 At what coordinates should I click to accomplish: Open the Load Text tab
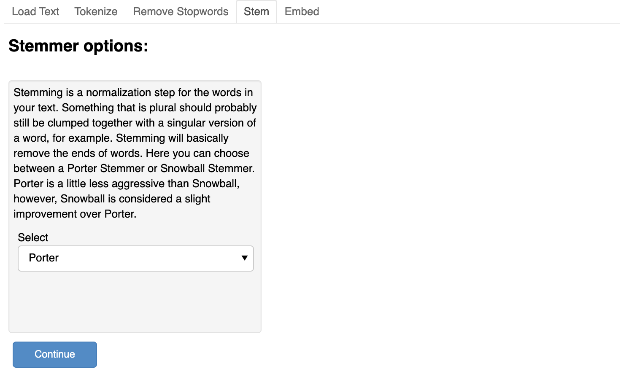(35, 12)
